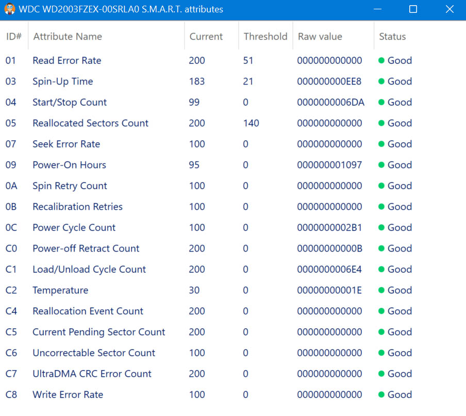
Task: Select the Recalibration Retries attribute
Action: click(77, 207)
